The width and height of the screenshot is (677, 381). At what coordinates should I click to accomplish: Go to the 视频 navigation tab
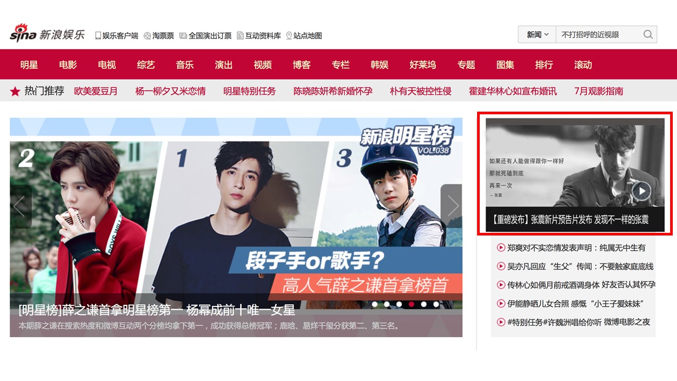(262, 65)
